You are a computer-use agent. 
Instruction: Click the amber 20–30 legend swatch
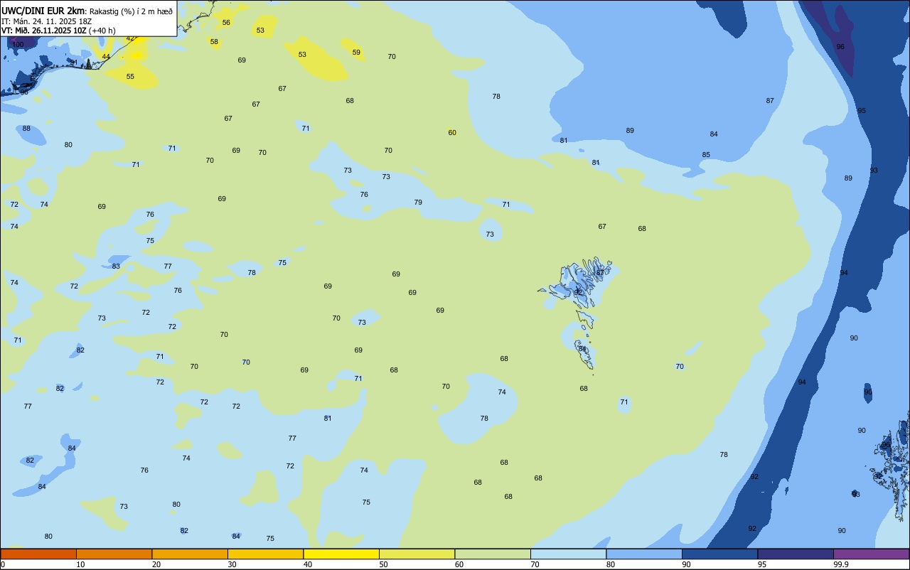click(190, 554)
